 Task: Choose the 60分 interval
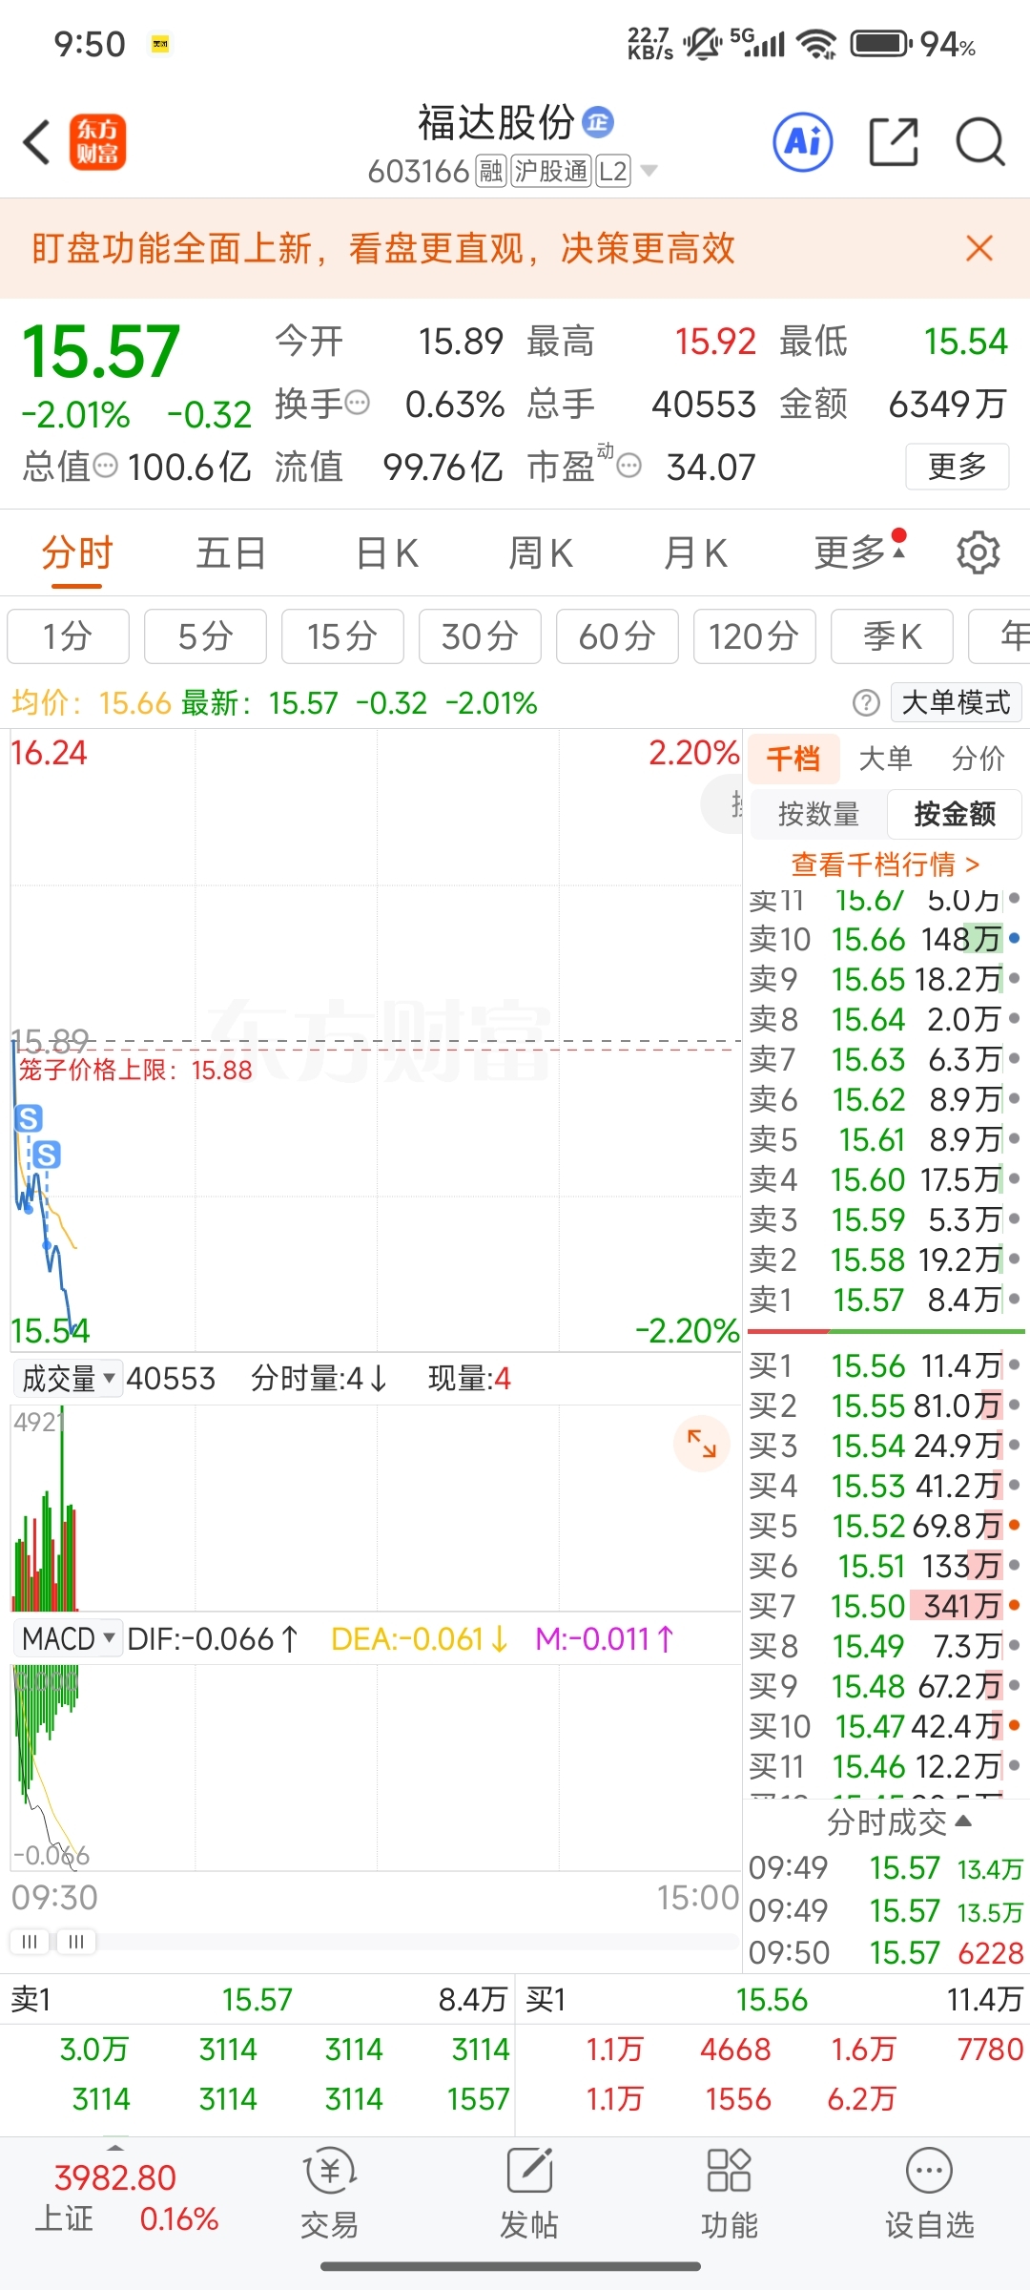pos(617,636)
